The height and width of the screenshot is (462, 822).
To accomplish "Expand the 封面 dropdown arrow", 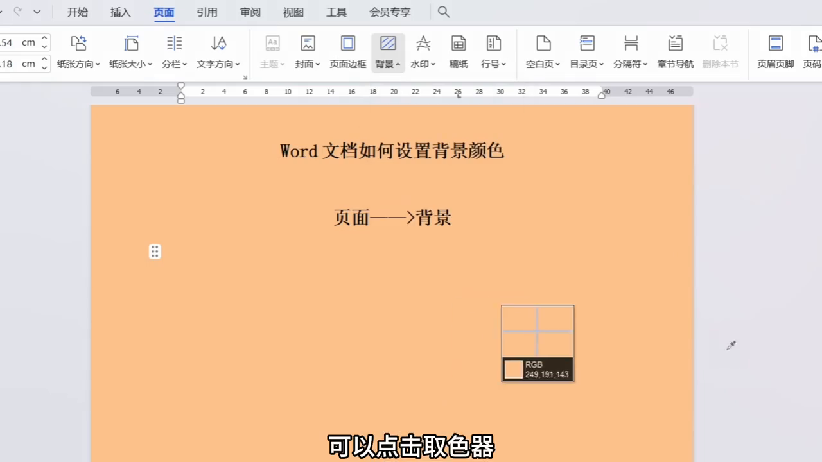I will 317,64.
